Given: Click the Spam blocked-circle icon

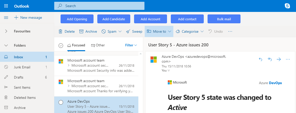Looking at the screenshot, I should tap(103, 31).
